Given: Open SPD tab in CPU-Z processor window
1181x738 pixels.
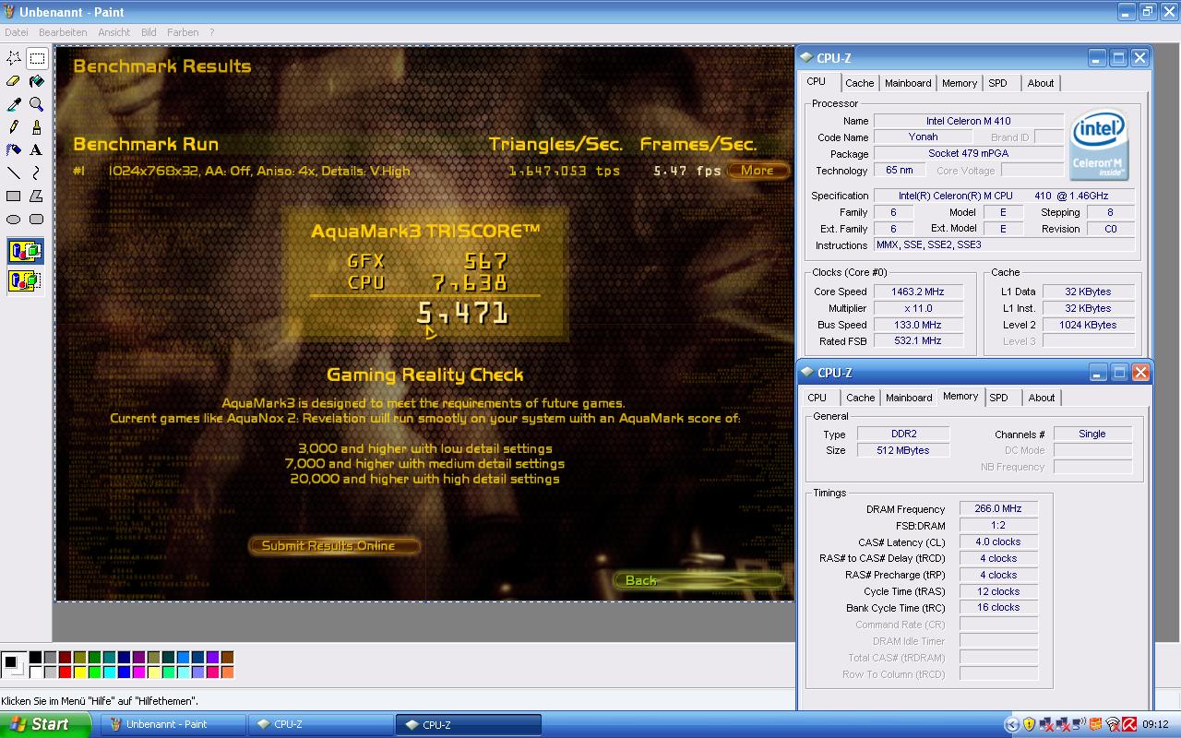Looking at the screenshot, I should pyautogui.click(x=998, y=83).
